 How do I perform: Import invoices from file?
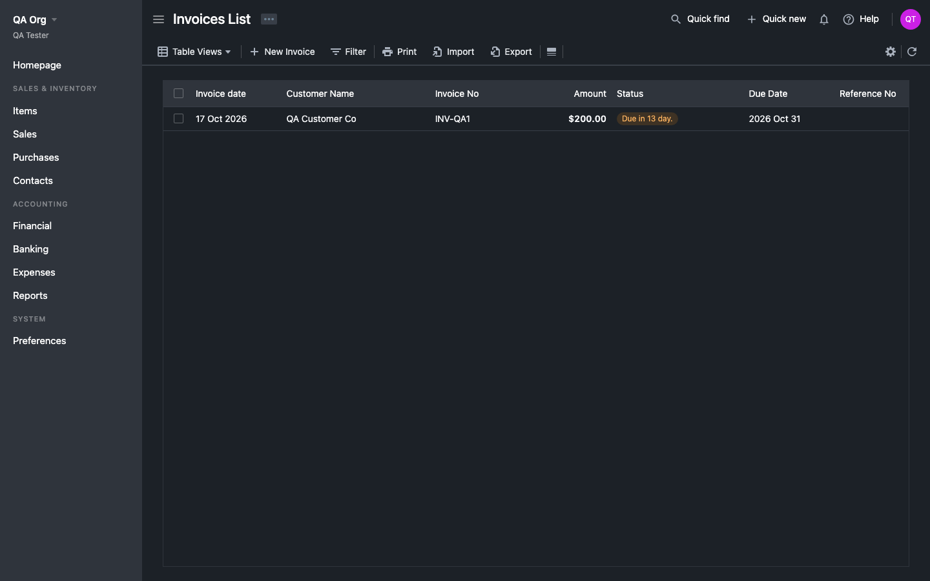[453, 52]
